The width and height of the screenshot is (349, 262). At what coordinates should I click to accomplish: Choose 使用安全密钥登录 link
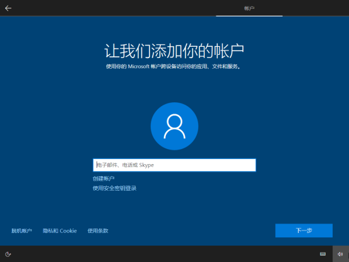tap(114, 188)
